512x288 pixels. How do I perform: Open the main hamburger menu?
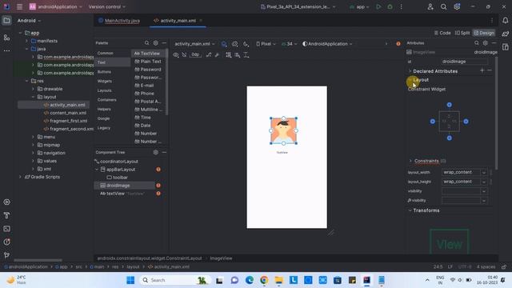coord(19,6)
